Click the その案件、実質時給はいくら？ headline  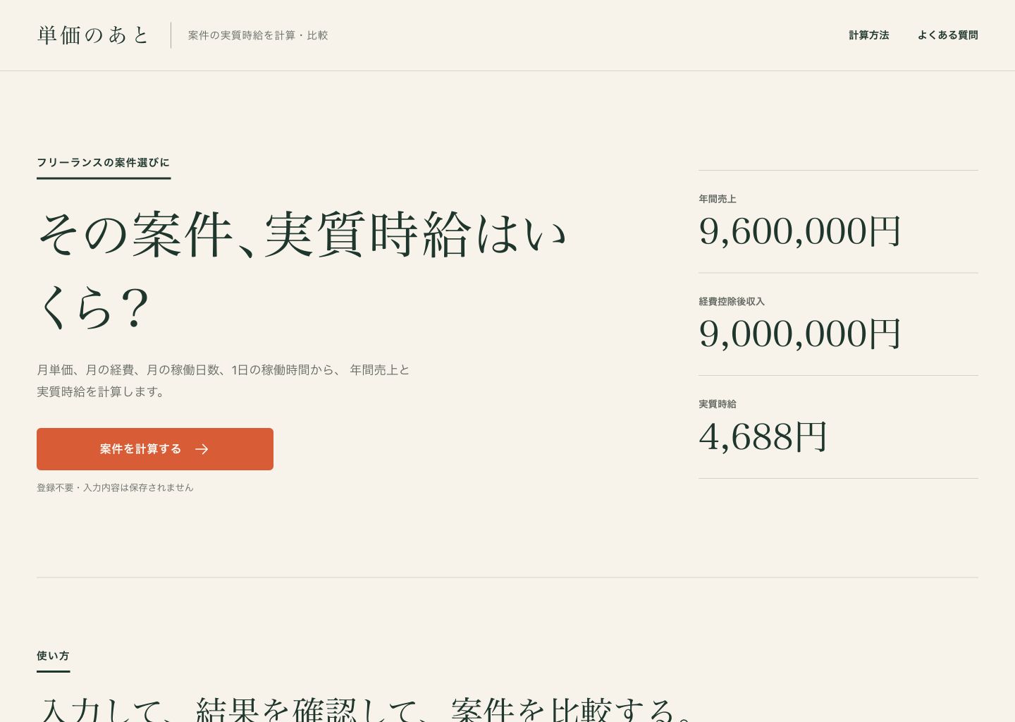(302, 270)
